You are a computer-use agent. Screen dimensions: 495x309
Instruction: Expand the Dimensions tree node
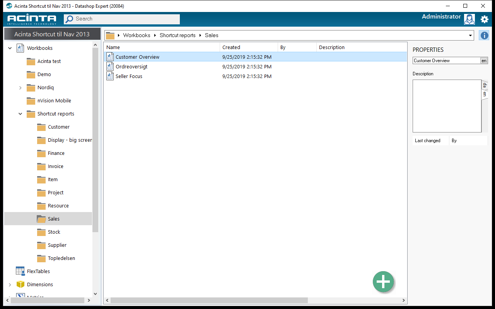click(10, 285)
